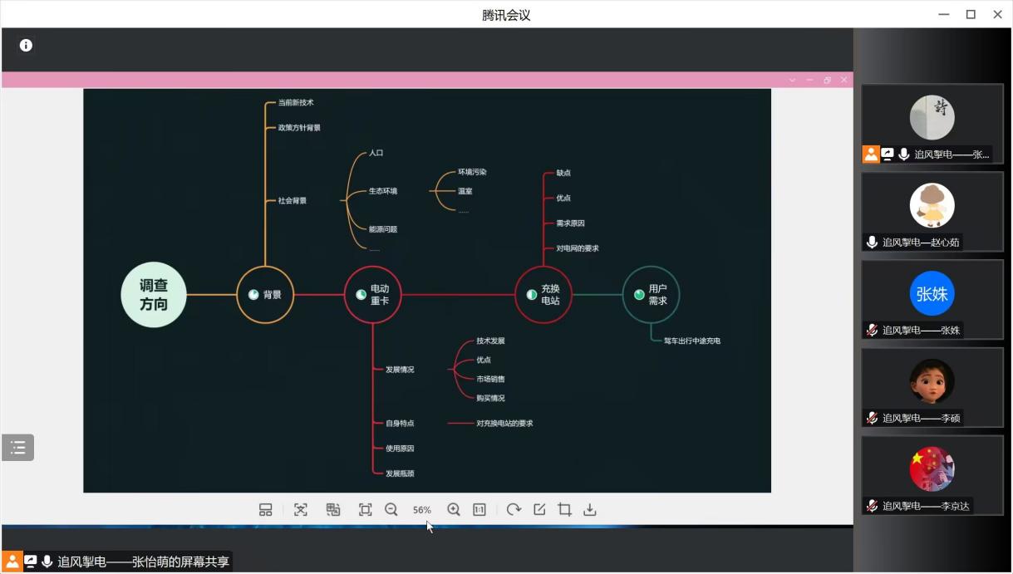This screenshot has width=1013, height=574.
Task: Click 赵心茹's microphone icon
Action: pos(872,243)
